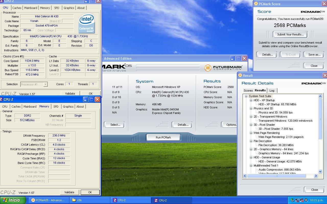Open the Mainboard tab in top CPU-Z window
Viewport: 327px width, 204px height.
[31, 8]
